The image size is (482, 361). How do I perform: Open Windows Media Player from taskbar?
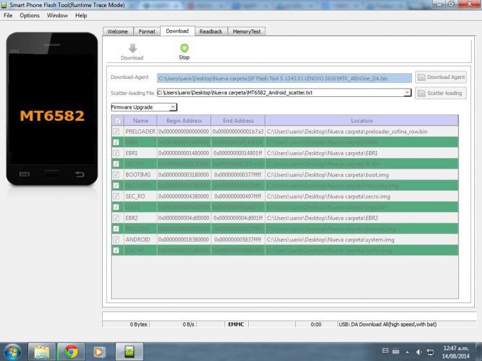tap(99, 352)
